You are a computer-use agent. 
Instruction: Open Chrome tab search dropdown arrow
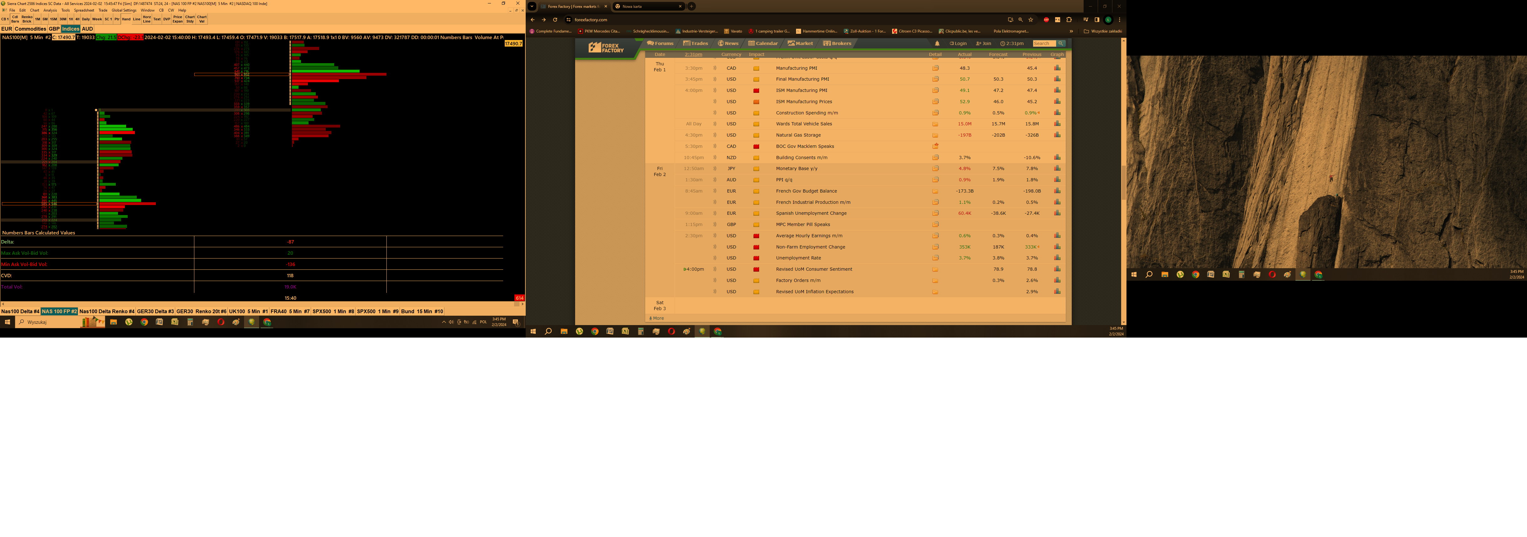[x=532, y=7]
